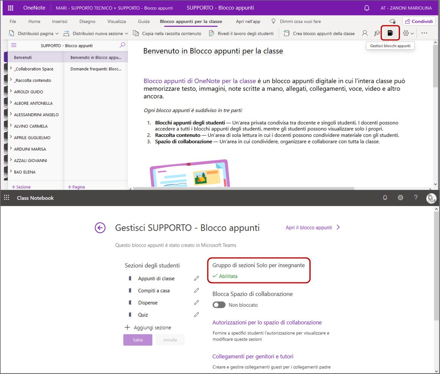
Task: Open the notifications bell in OneNote header
Action: point(367,8)
